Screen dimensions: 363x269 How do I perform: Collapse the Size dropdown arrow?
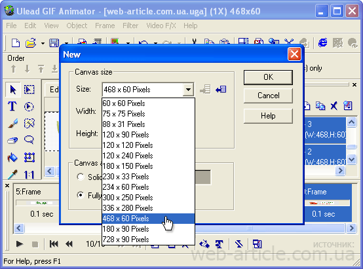pos(188,90)
